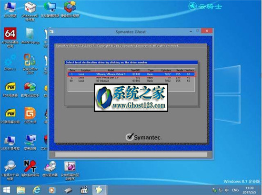Open the taskbar clock showing 11:39

pyautogui.click(x=249, y=190)
